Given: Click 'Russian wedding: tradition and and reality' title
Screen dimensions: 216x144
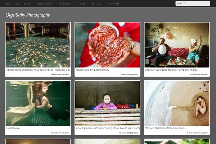Looking at the screenshot, I should pos(171,70).
